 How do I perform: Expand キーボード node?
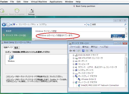[x=73, y=61]
